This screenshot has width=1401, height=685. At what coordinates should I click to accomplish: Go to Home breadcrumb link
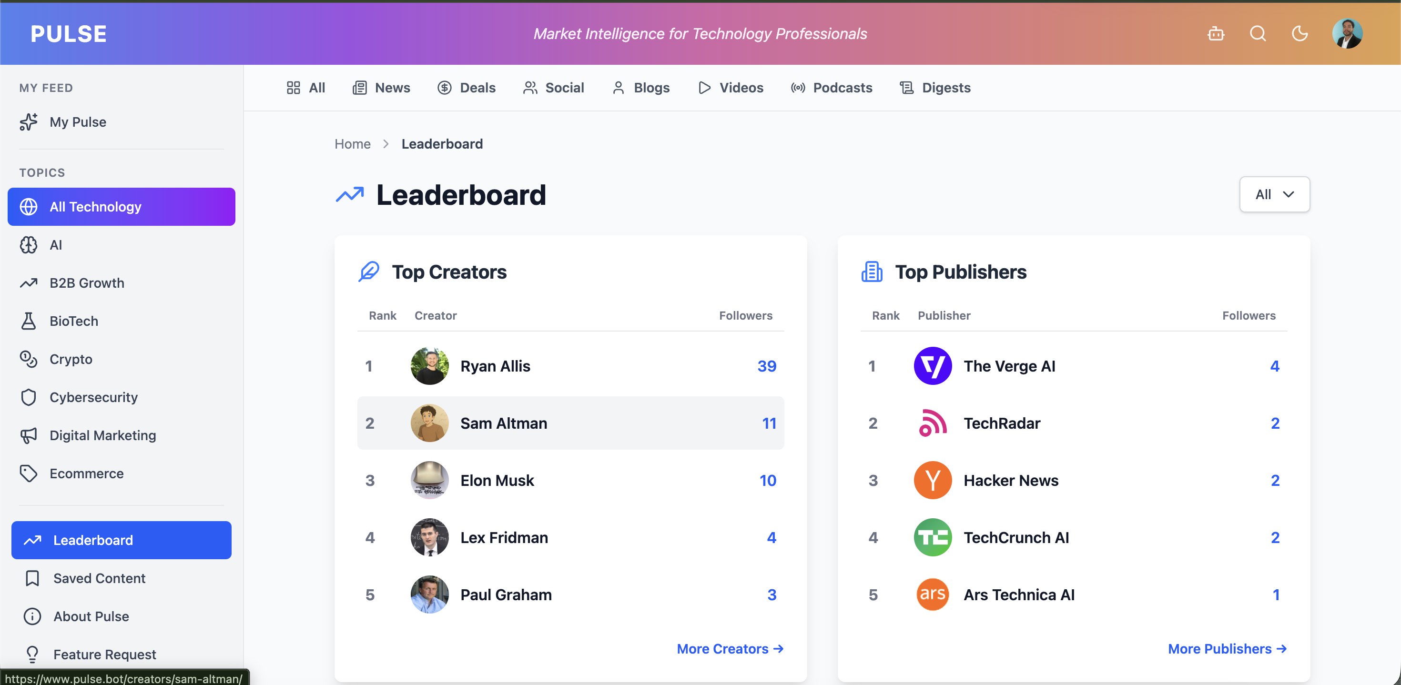(353, 143)
